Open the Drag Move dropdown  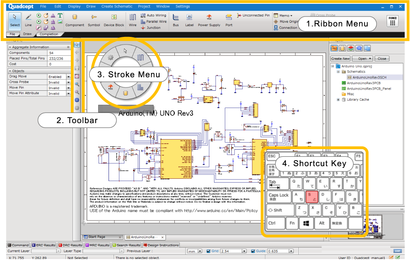[x=69, y=77]
